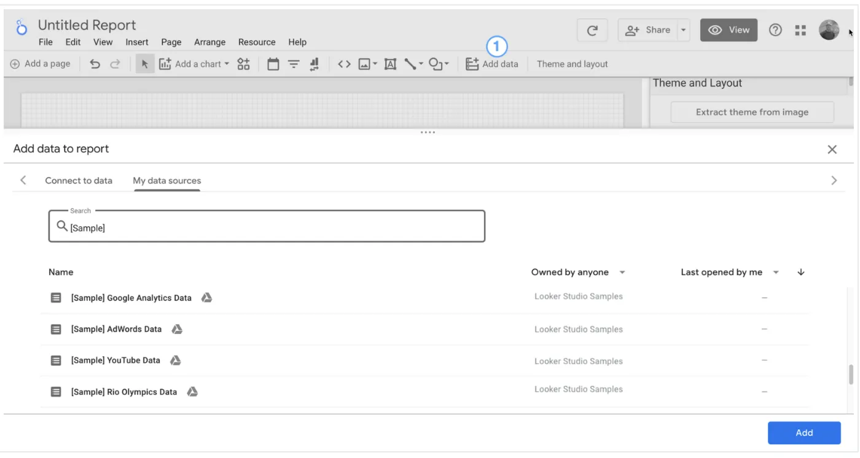Click Add data in the toolbar
Image resolution: width=860 pixels, height=458 pixels.
click(x=491, y=64)
